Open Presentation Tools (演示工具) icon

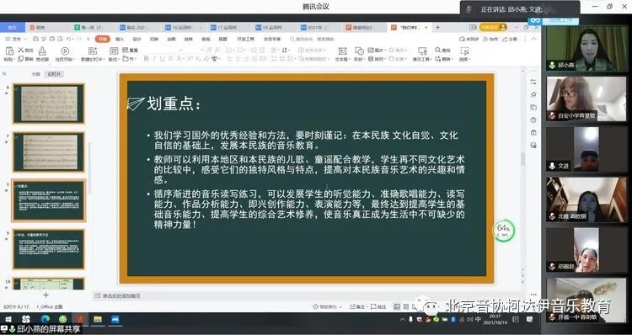422,51
